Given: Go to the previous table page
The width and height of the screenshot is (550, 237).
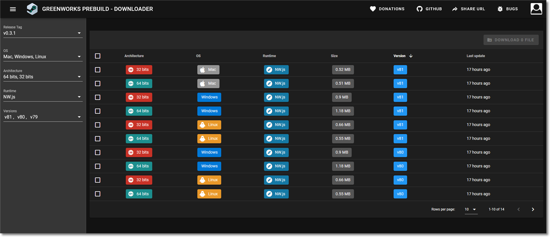Looking at the screenshot, I should 519,210.
